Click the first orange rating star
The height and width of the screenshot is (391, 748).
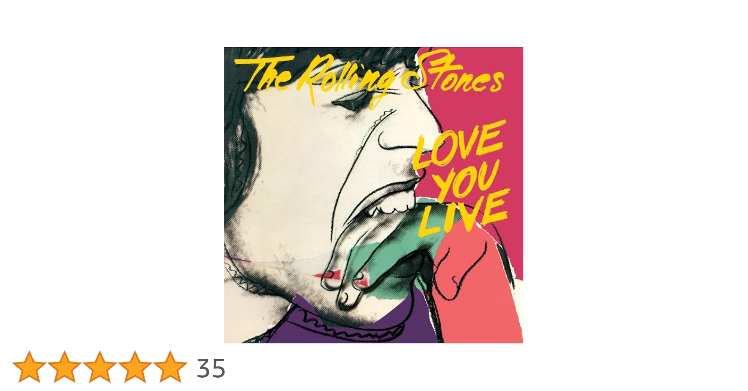tap(29, 366)
